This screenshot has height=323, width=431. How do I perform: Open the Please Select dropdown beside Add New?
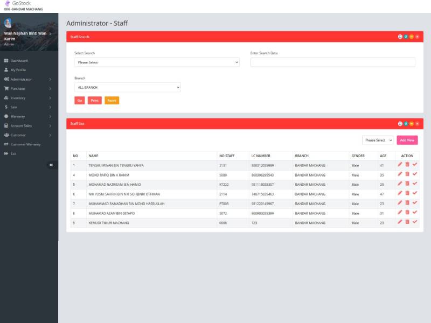pos(378,140)
